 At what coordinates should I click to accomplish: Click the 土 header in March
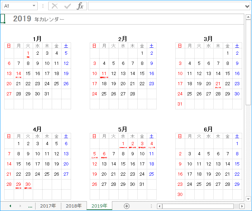coord(237,46)
